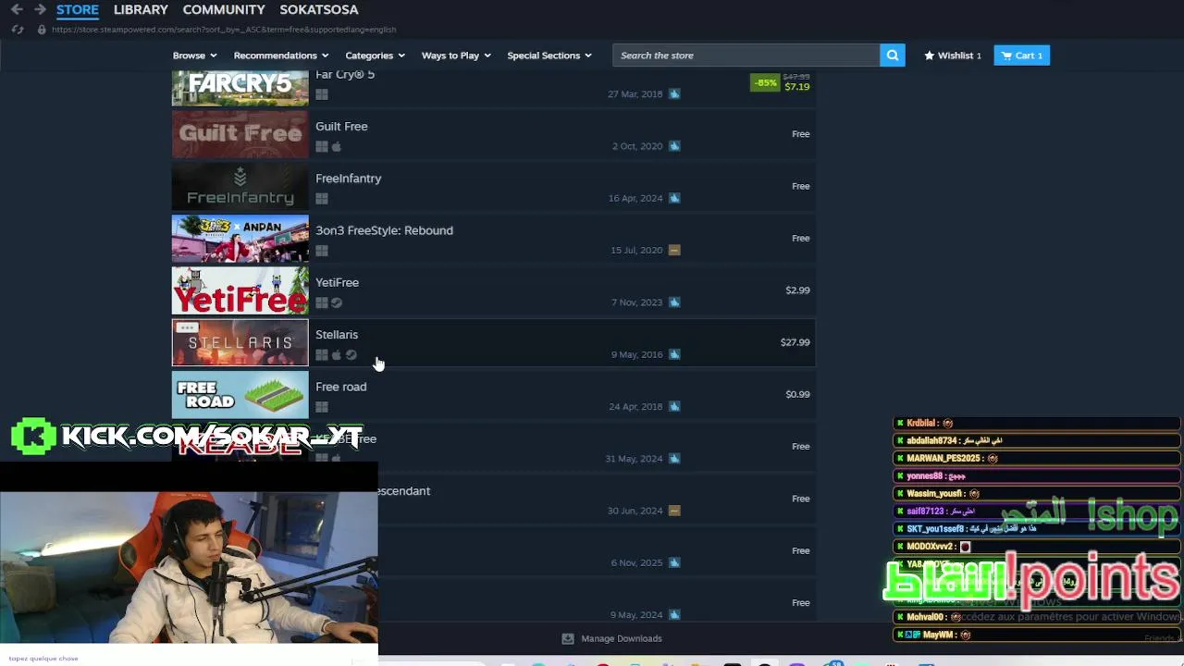Go back with the browser back arrow
1184x666 pixels.
[17, 9]
